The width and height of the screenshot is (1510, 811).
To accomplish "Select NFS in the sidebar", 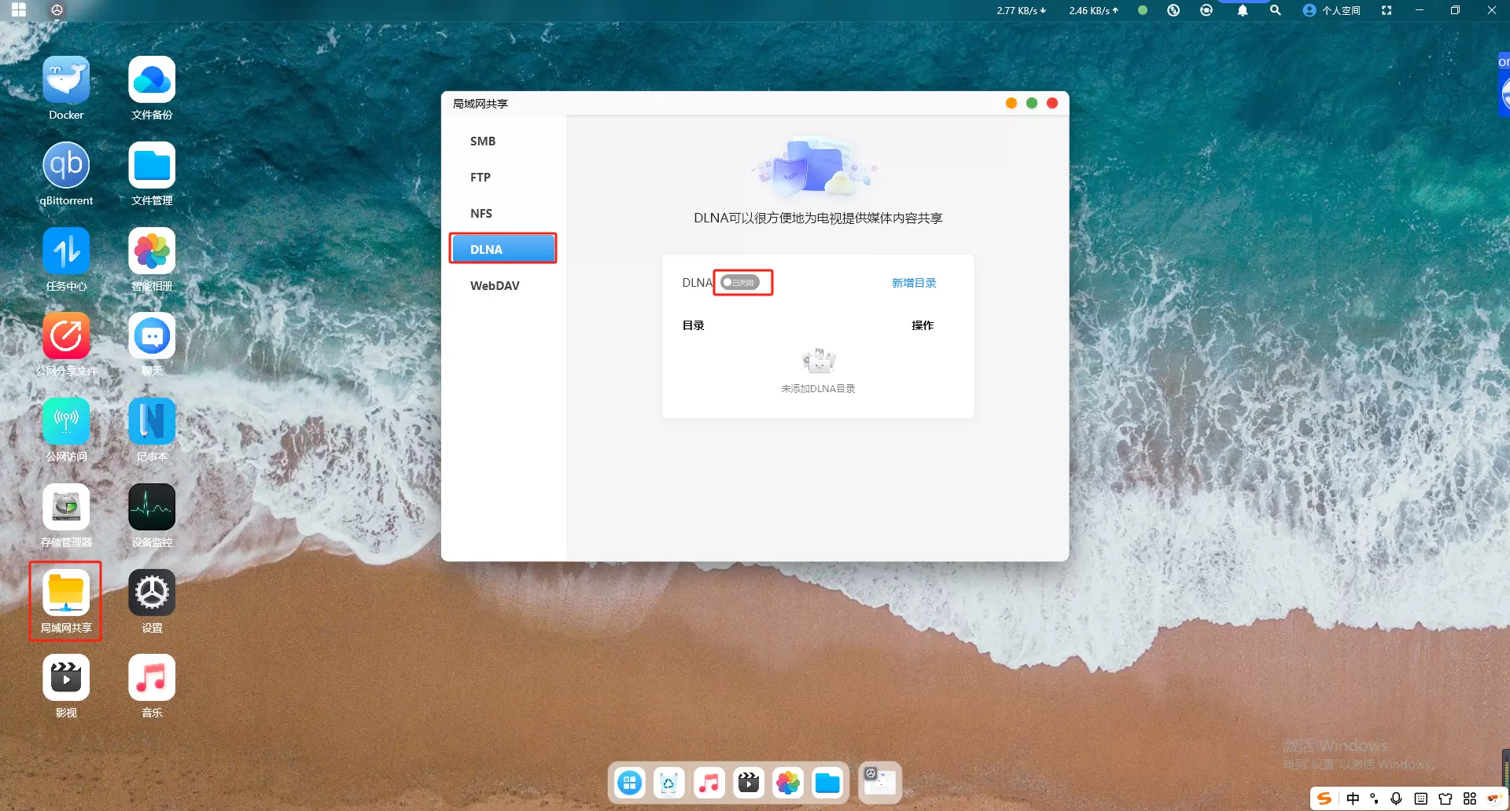I will [x=481, y=214].
